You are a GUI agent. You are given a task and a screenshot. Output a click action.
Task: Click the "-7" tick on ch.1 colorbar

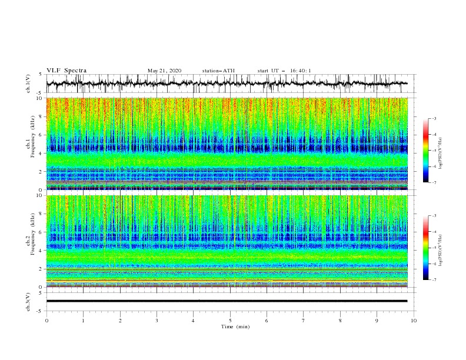pyautogui.click(x=434, y=183)
